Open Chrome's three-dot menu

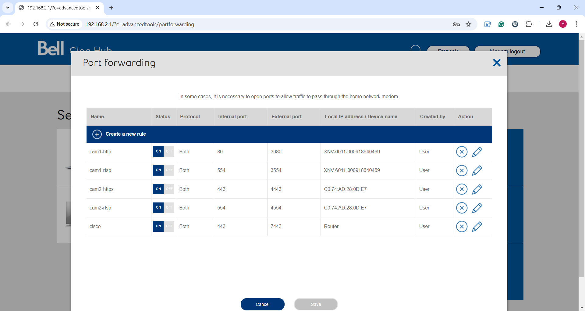coord(576,24)
